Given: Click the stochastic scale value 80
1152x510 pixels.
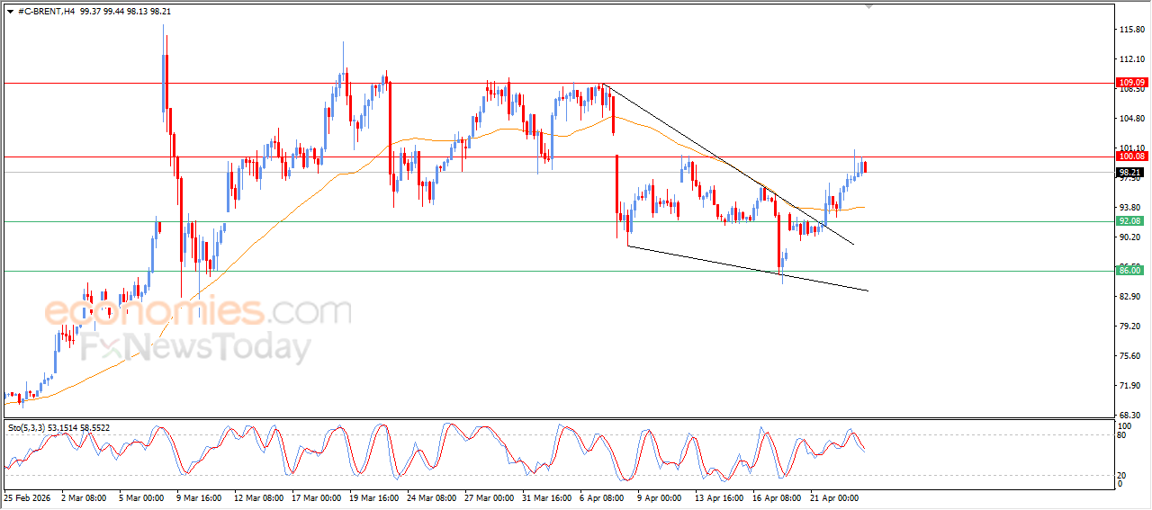Looking at the screenshot, I should pos(1121,435).
